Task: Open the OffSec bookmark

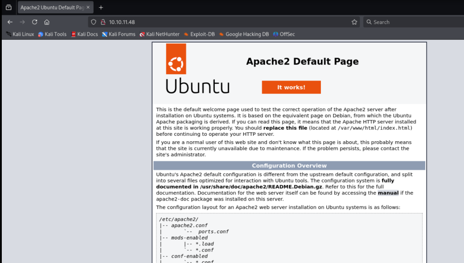Action: (x=284, y=34)
